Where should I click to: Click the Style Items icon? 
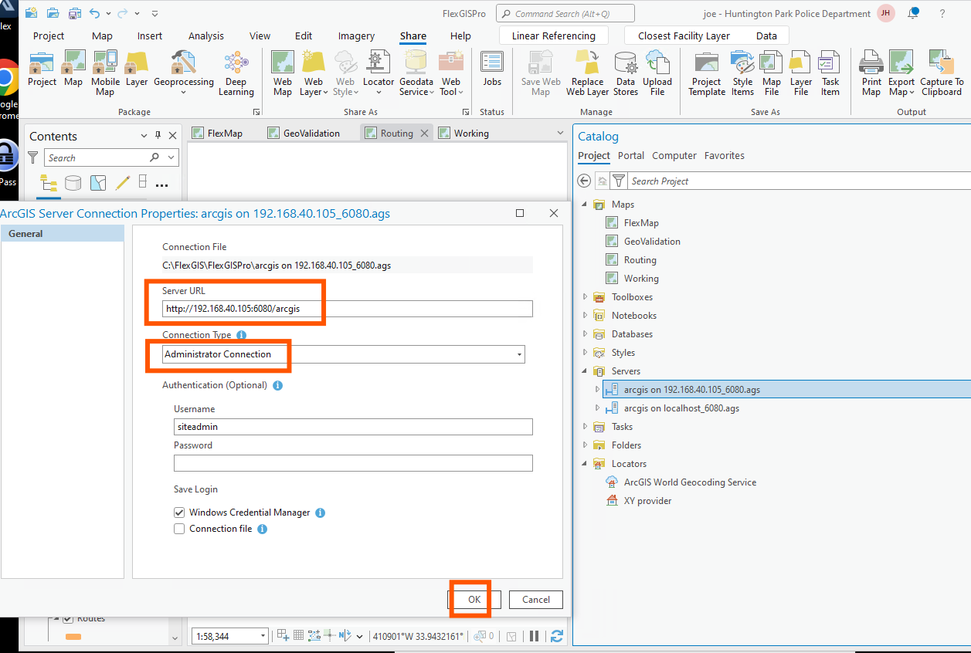click(742, 74)
